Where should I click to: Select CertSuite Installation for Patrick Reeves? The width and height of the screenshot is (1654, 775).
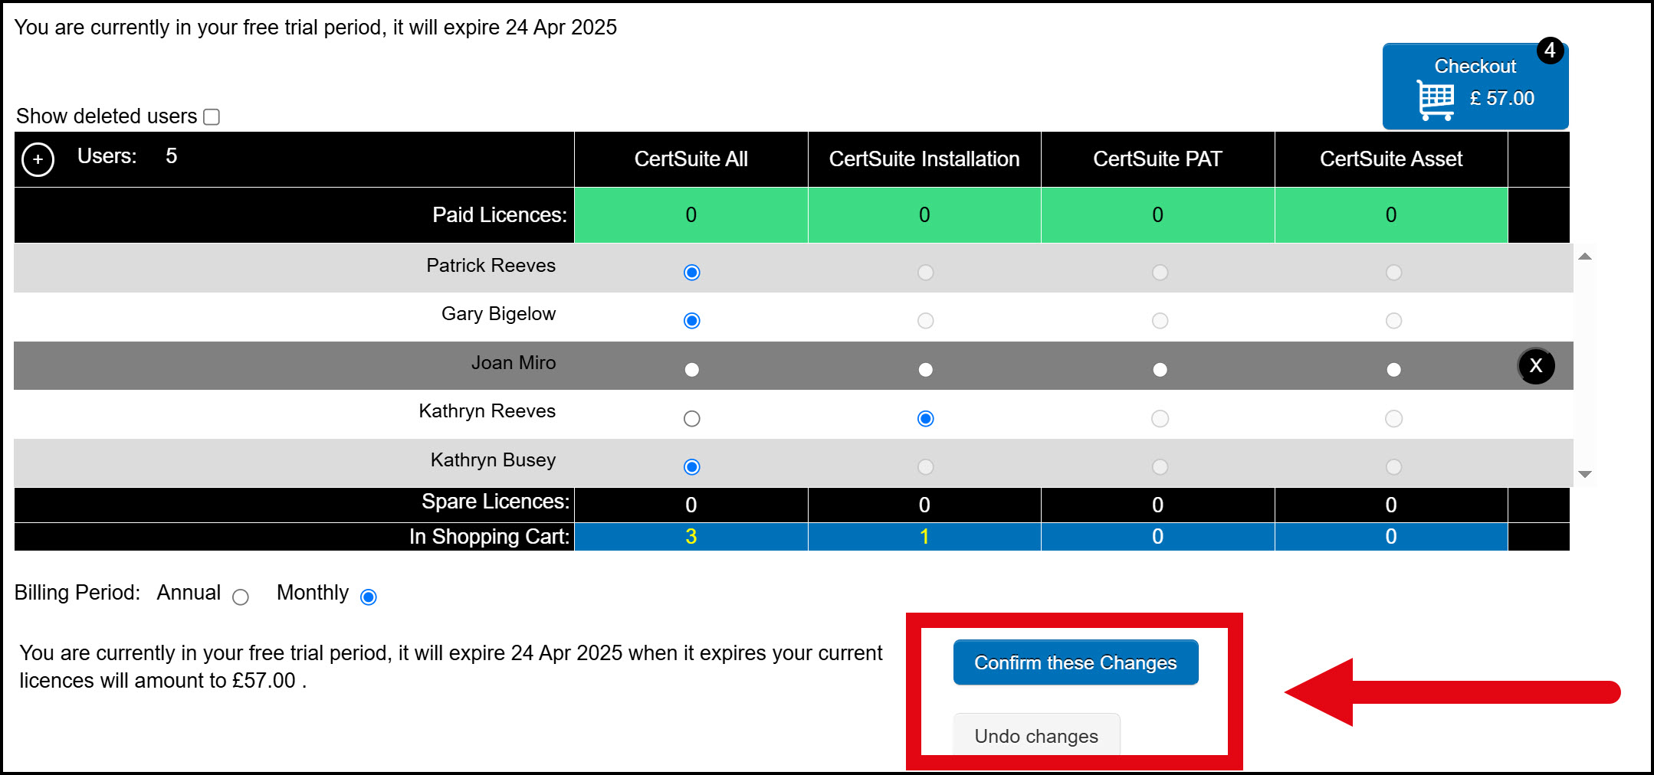click(925, 273)
